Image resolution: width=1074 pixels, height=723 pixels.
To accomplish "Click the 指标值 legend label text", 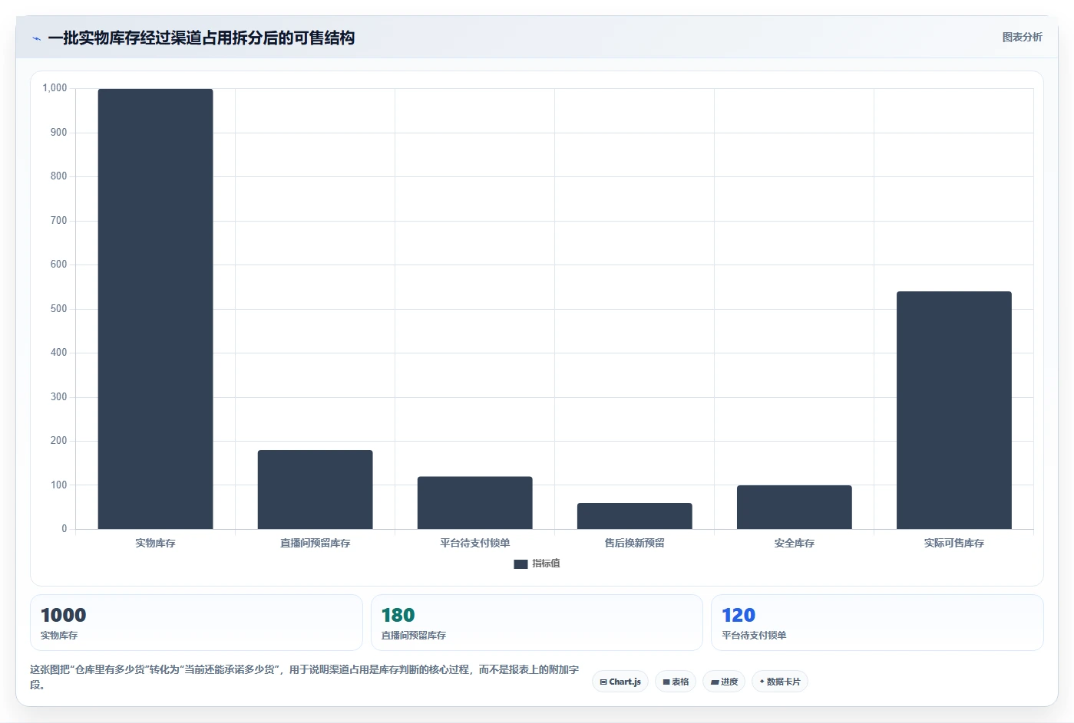I will 547,564.
